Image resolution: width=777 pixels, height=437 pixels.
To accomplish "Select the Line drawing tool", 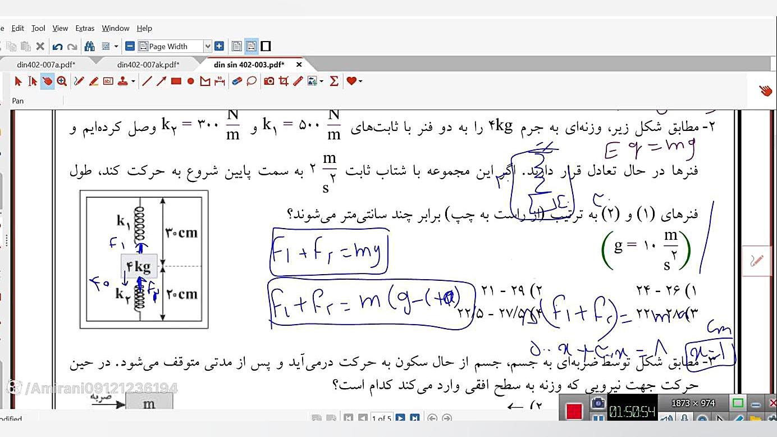I will pos(147,81).
